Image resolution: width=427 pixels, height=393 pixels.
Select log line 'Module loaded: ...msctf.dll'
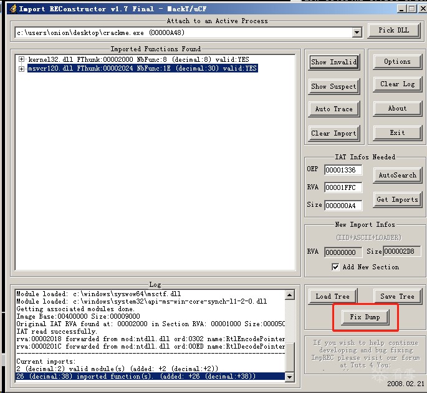(98, 294)
